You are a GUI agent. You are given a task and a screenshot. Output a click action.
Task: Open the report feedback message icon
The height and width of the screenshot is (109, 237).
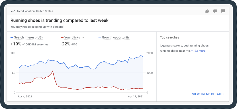pyautogui.click(x=223, y=11)
